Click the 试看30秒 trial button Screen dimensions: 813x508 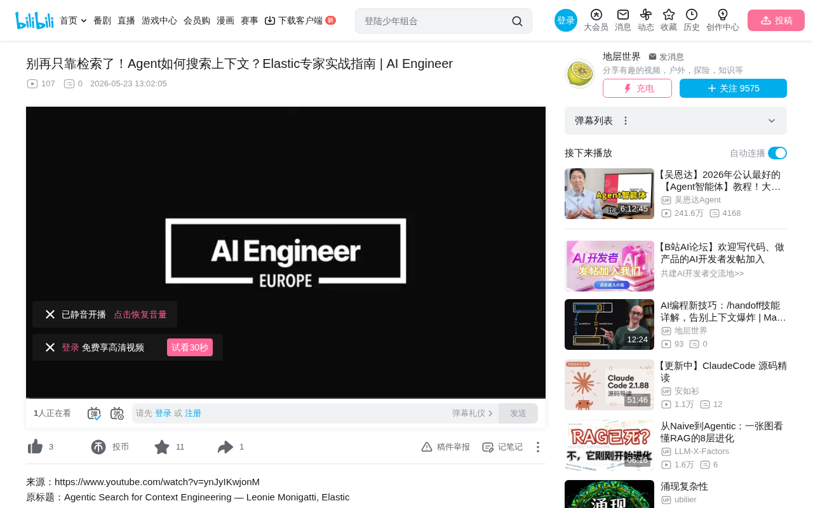[x=190, y=347]
